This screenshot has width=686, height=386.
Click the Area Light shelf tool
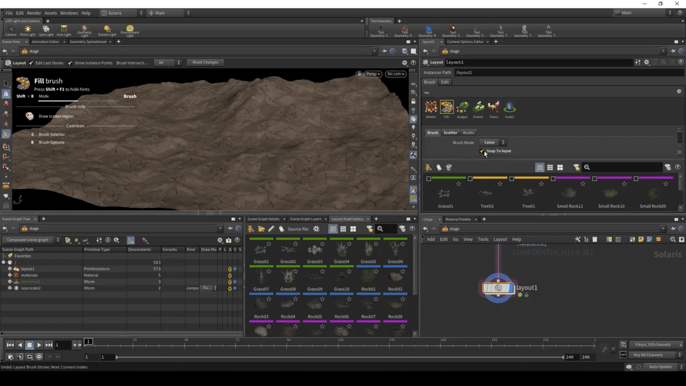[63, 29]
